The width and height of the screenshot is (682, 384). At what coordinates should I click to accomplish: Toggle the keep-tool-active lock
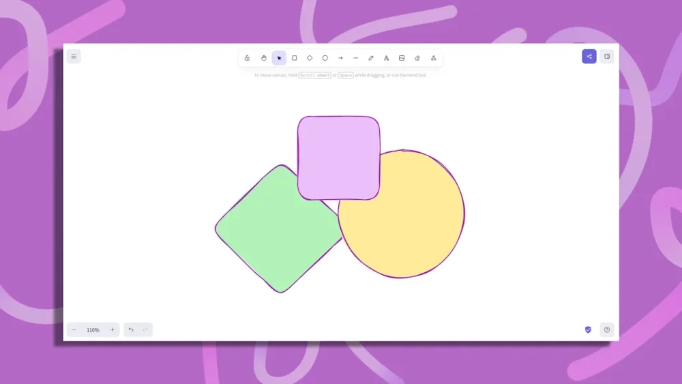pos(247,58)
